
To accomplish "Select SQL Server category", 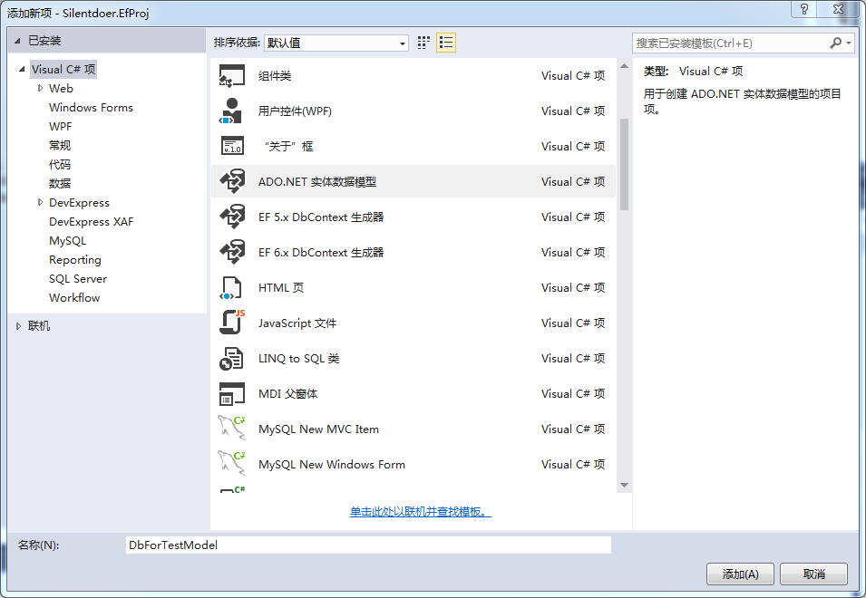I will pos(78,278).
